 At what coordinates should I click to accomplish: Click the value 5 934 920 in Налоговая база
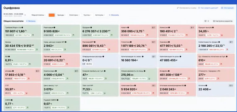[128, 89]
